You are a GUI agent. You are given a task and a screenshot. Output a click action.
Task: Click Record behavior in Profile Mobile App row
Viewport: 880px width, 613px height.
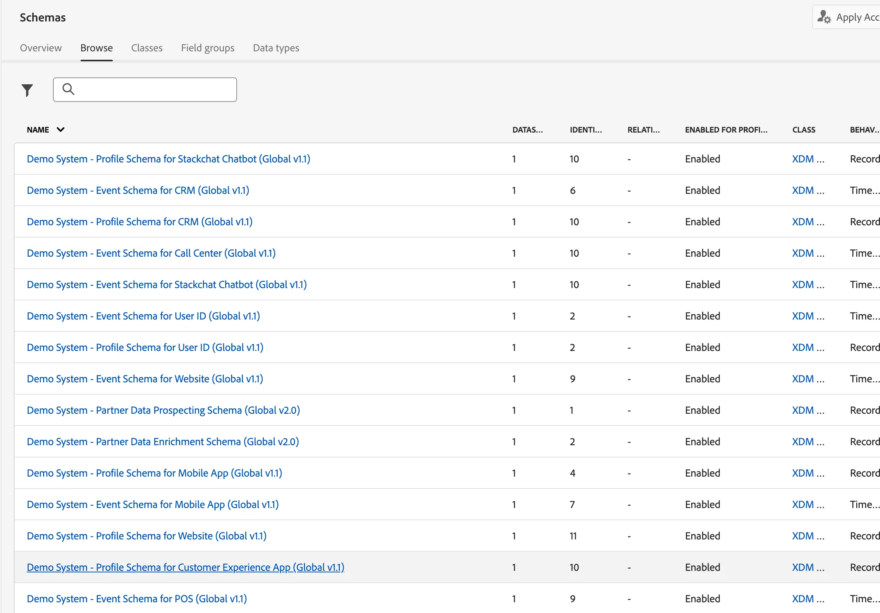865,473
